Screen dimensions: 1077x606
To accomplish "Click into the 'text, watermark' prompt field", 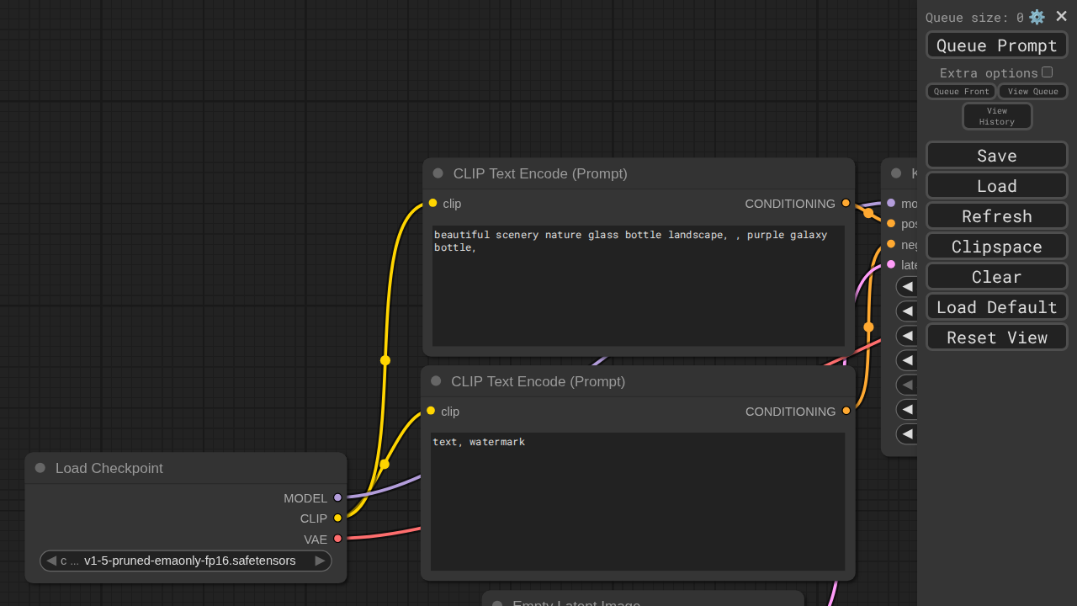I will (x=638, y=502).
